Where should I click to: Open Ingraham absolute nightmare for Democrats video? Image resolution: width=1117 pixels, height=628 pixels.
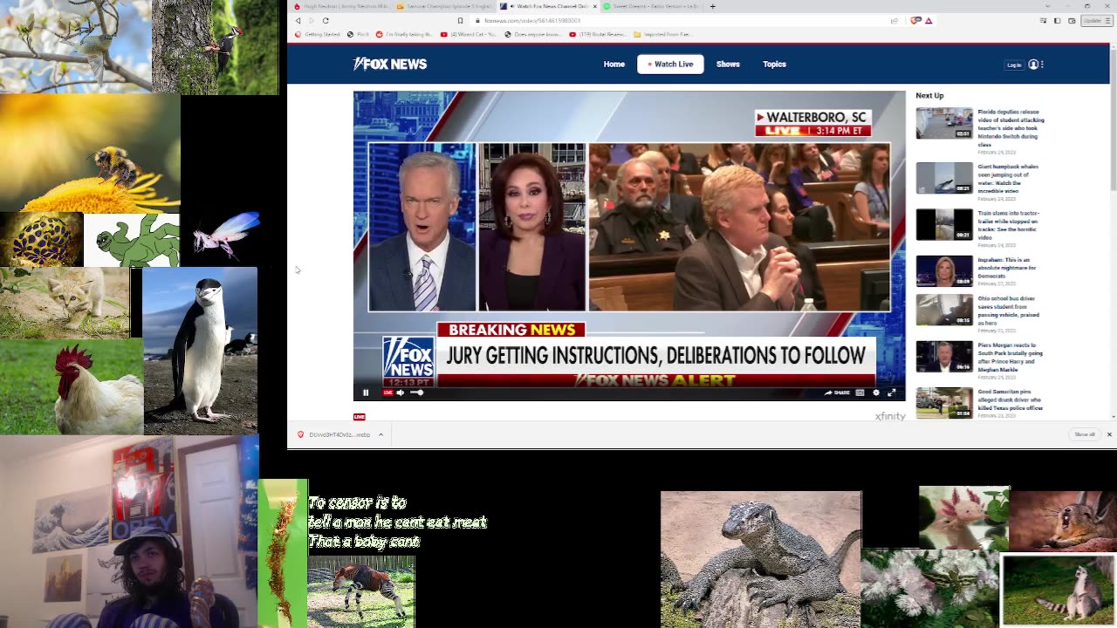point(1006,268)
